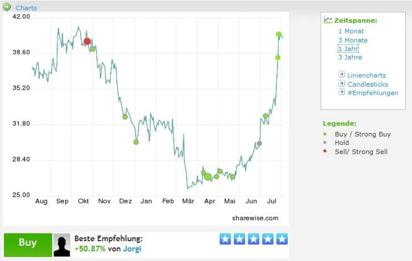Toggle the Sell / Strong Sell legend dot
Viewport: 412px width, 261px height.
[x=325, y=151]
